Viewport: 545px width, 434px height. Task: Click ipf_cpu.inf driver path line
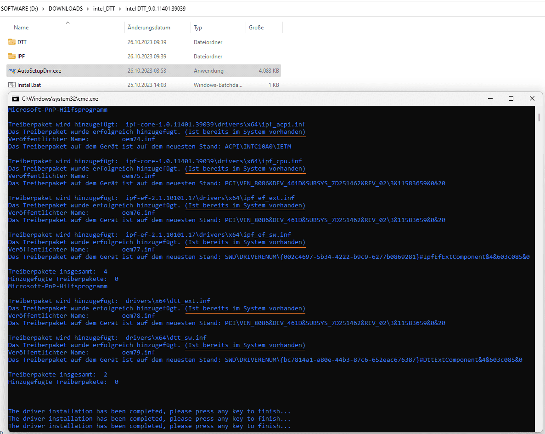tap(155, 161)
